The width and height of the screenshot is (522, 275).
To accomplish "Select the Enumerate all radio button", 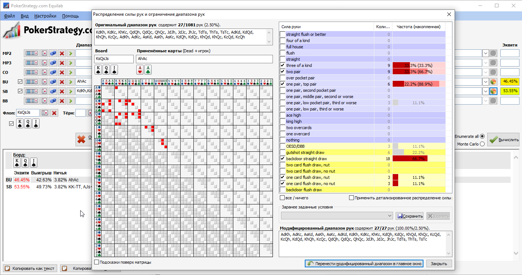I will click(x=482, y=136).
